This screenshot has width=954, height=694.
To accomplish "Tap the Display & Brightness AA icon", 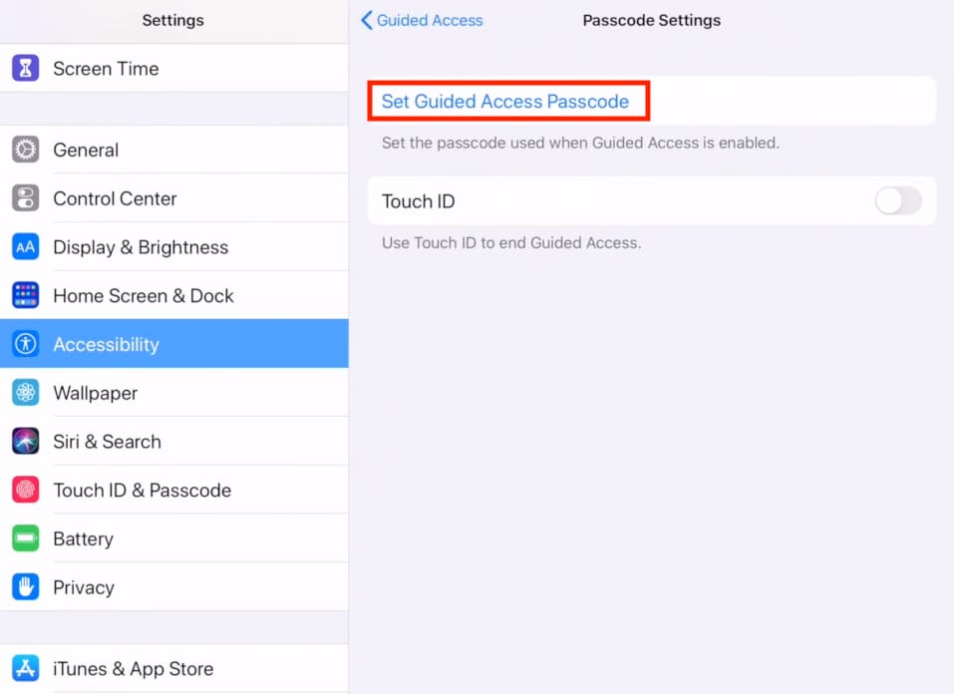I will coord(26,247).
